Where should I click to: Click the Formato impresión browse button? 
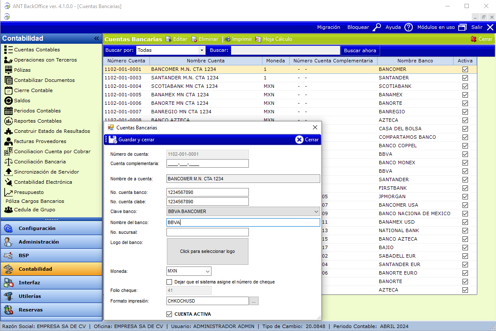pos(254,301)
